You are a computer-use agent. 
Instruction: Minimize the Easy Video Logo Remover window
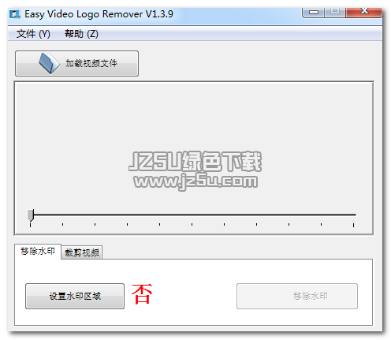314,12
